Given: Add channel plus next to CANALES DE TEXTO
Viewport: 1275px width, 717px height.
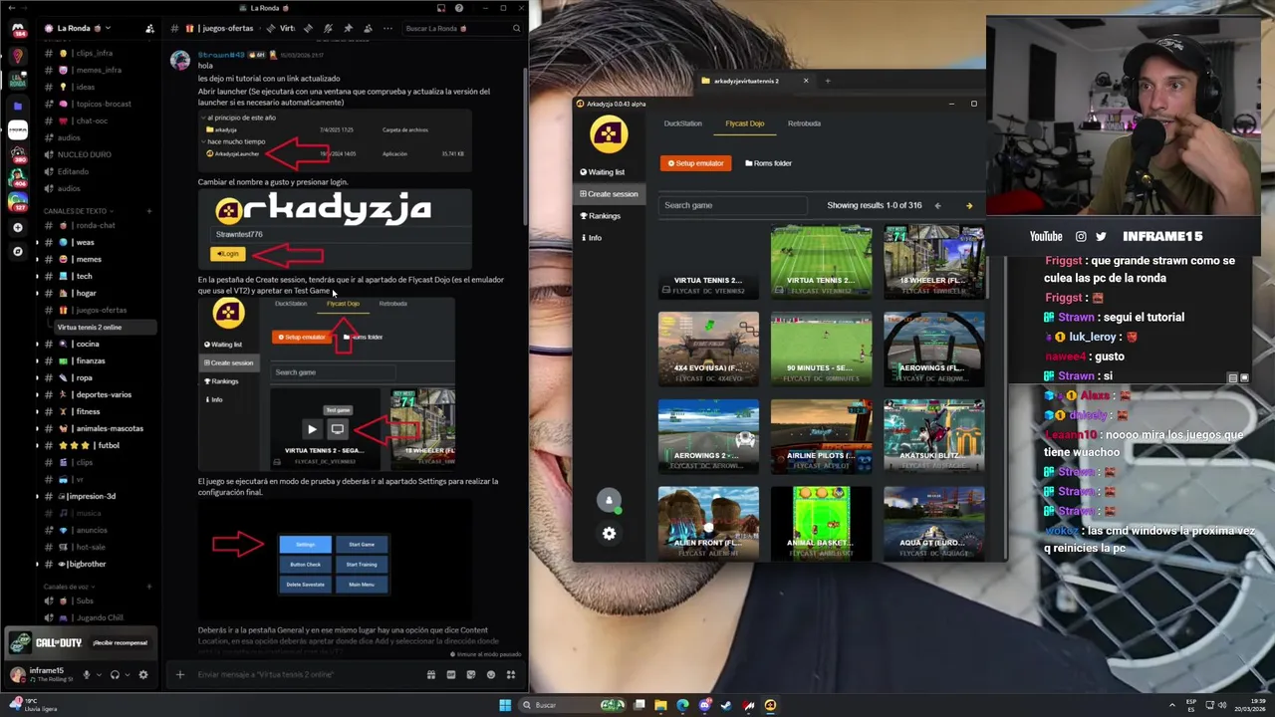Looking at the screenshot, I should point(149,211).
